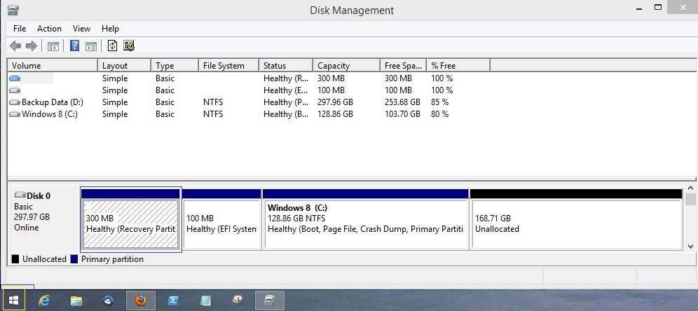Viewport: 698px width, 311px height.
Task: Click the Disk Management taskbar button
Action: (x=270, y=300)
